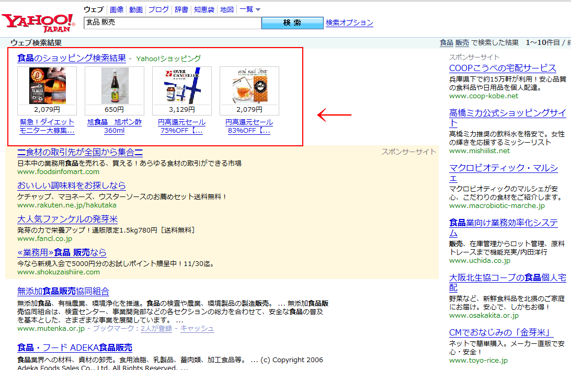Image resolution: width=571 pixels, height=370 pixels.
Task: Click the www.fancl.co.jp URL
Action: pos(45,239)
